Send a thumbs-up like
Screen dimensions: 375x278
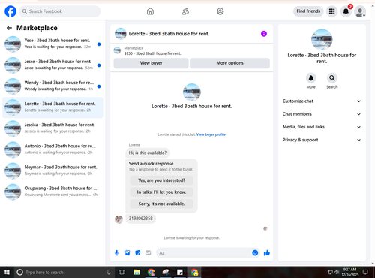[x=267, y=253]
